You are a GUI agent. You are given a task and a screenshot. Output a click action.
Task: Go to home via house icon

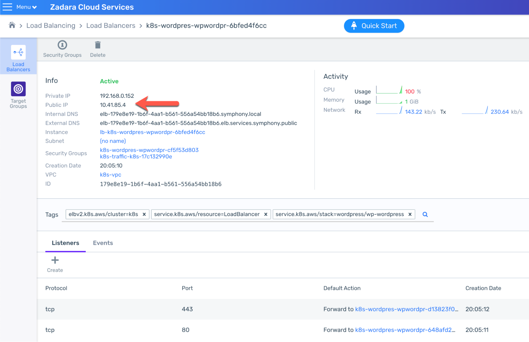[x=12, y=25]
